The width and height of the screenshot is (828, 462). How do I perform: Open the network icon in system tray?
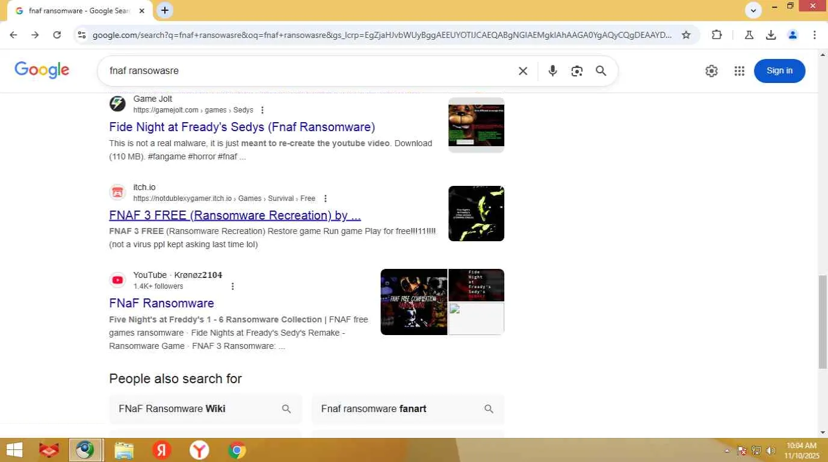click(x=756, y=451)
